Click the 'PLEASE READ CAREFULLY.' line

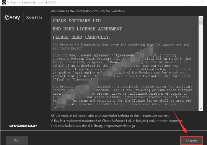point(81,37)
